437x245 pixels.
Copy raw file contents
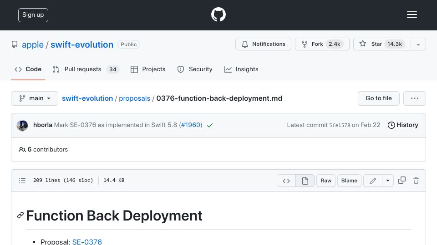(x=402, y=181)
